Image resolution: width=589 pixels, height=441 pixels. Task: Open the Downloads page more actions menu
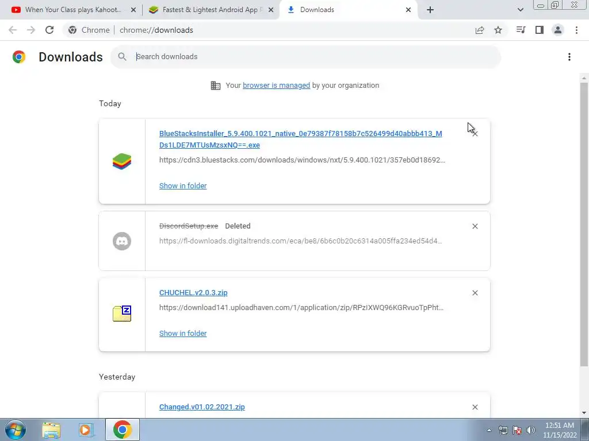(x=569, y=57)
